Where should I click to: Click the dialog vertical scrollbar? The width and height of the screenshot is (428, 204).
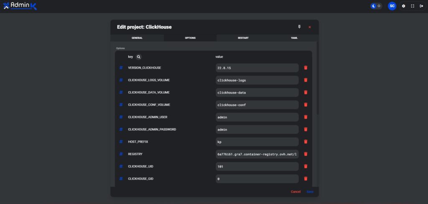[318, 78]
